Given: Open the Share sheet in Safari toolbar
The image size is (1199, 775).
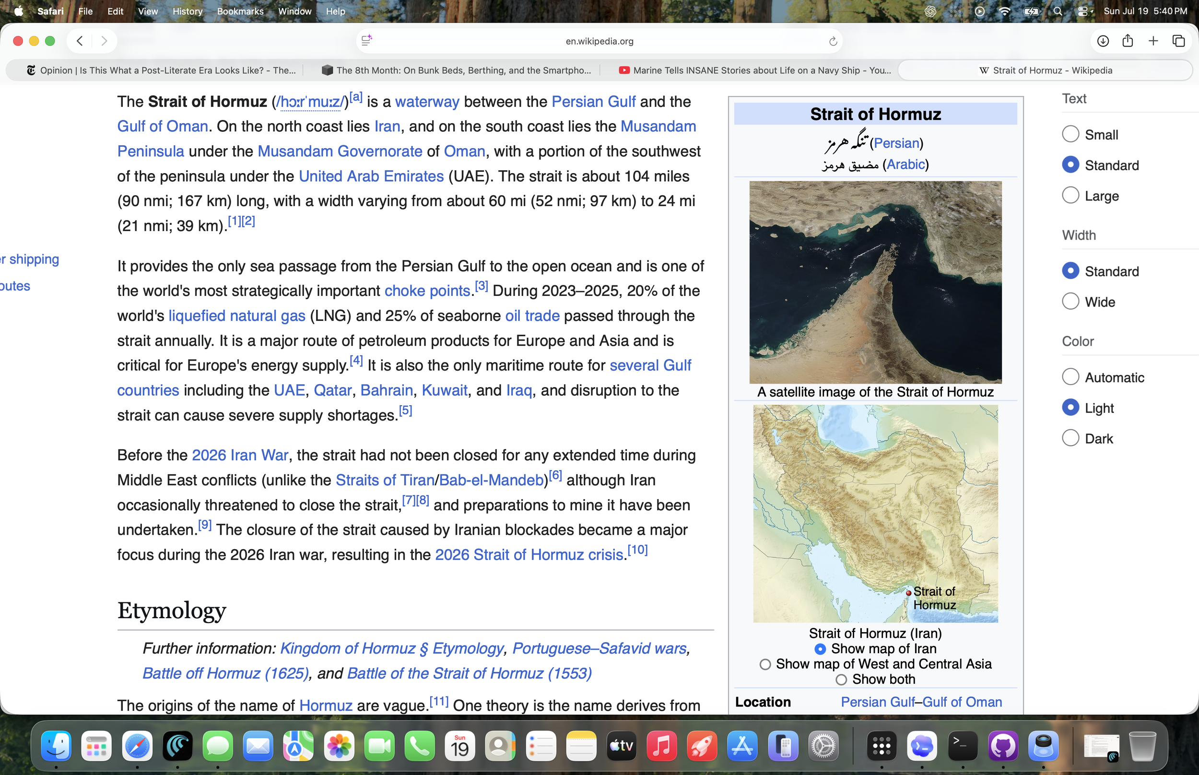Looking at the screenshot, I should [x=1128, y=41].
